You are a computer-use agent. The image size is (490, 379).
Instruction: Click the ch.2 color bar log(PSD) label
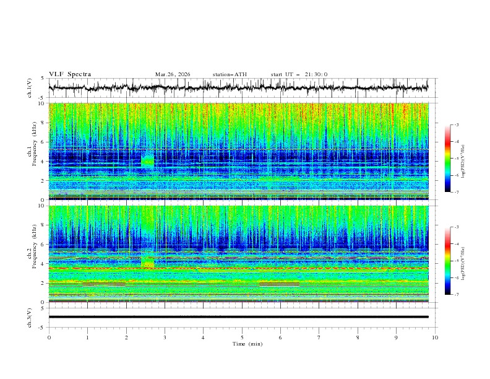pos(463,263)
